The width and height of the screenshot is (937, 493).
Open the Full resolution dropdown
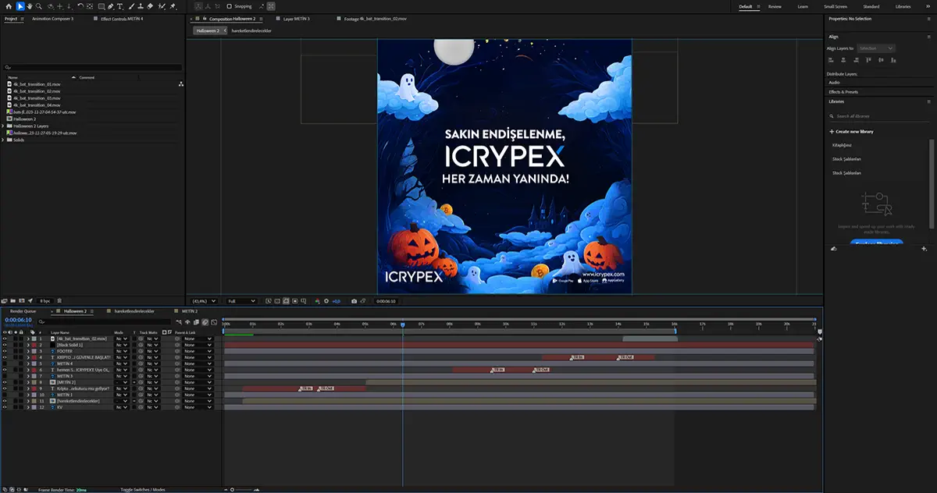pos(241,301)
